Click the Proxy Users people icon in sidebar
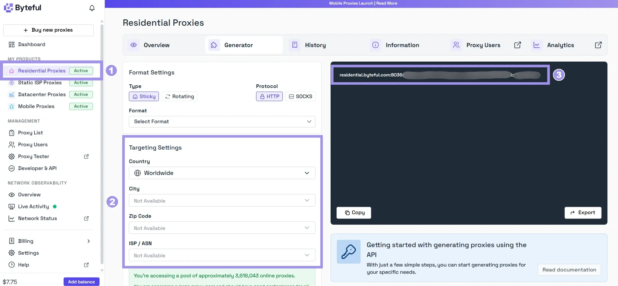 12,145
